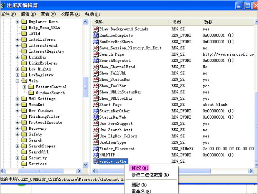Screen dimensions: 258x194
Task: Expand the International key
Action: point(17,45)
